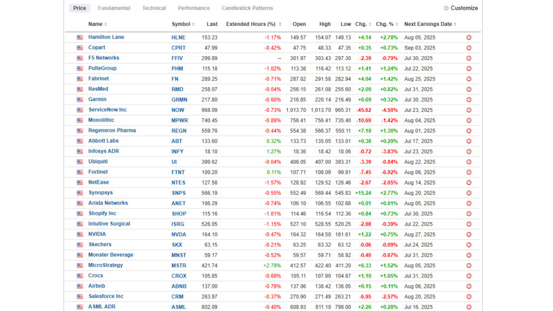Switch to the Price tab
Screen dimensions: 553x311
79,8
